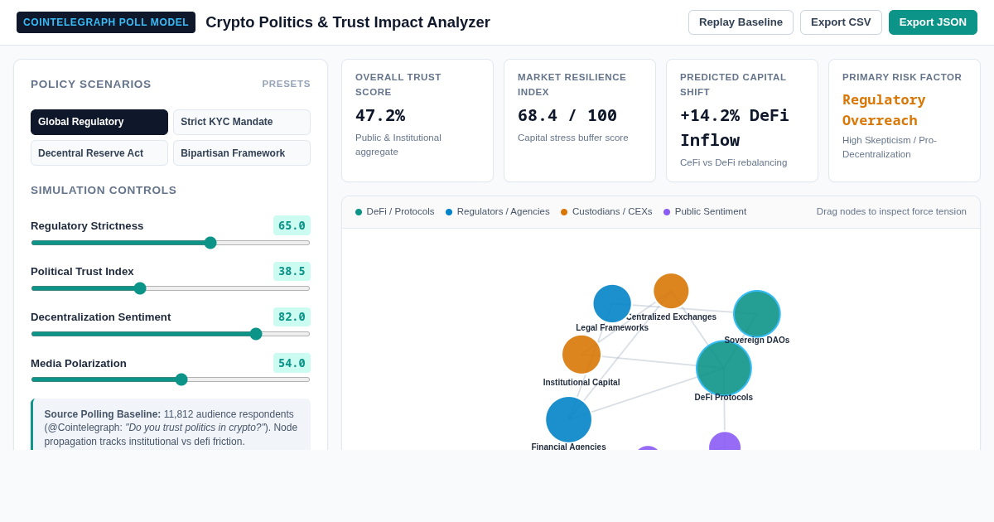The width and height of the screenshot is (994, 522).
Task: Click the Centralized Exchanges node
Action: coord(671,291)
